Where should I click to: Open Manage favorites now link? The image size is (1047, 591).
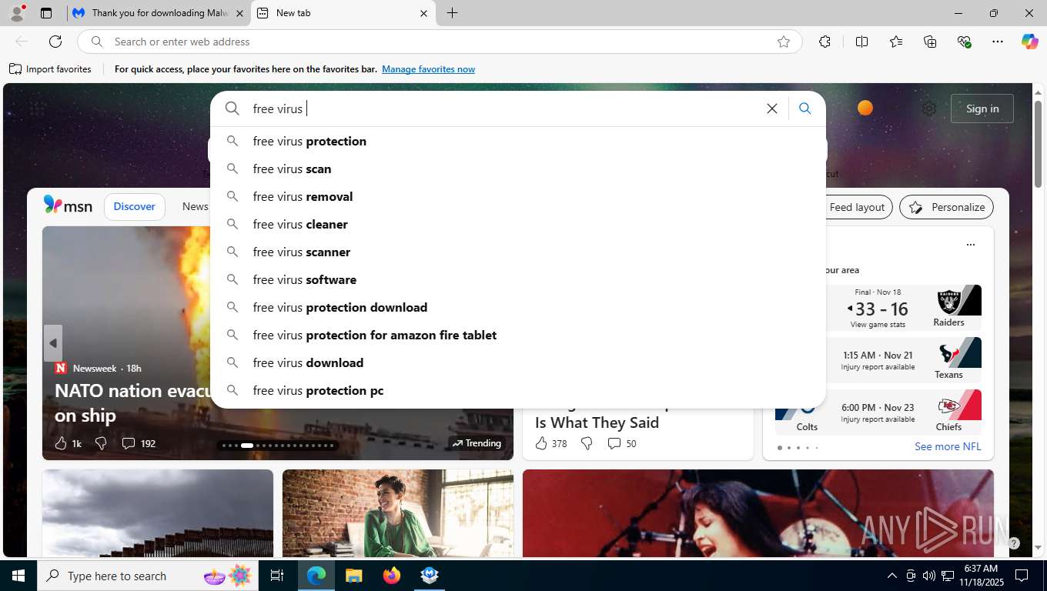pos(428,69)
